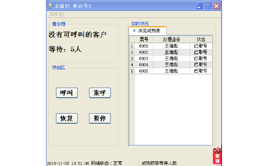Click row header number 4
268x166 pixels.
click(x=132, y=65)
